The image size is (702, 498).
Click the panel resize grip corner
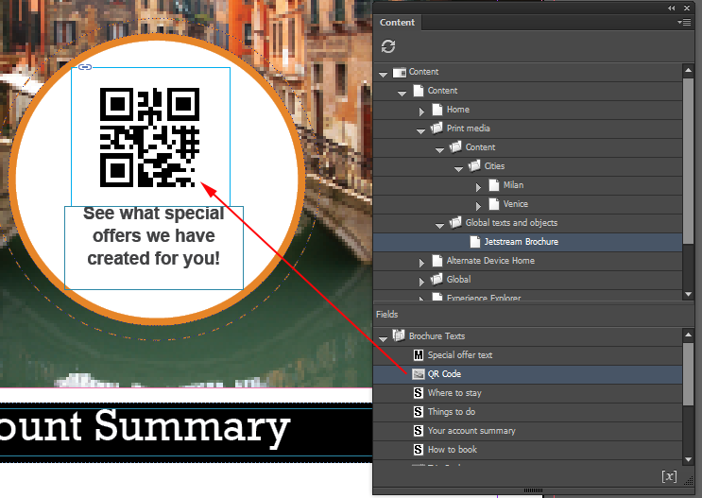tap(689, 480)
